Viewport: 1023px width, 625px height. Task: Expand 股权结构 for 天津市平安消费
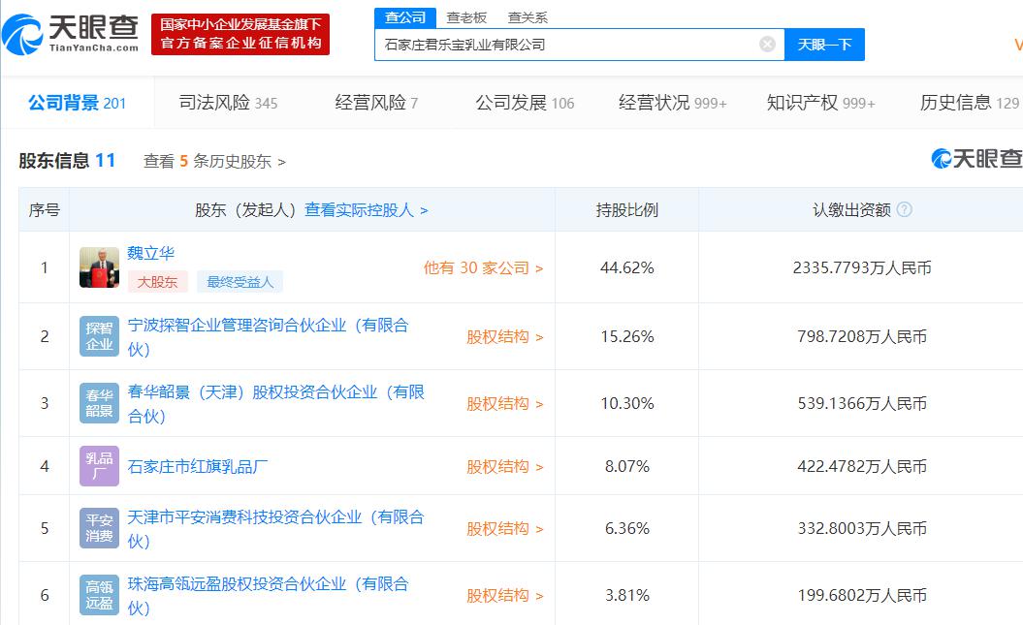coord(505,528)
